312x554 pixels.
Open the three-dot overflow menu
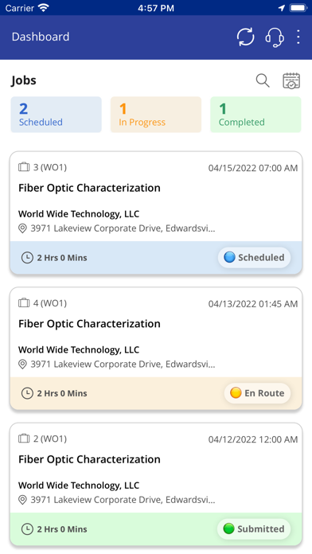pos(298,37)
